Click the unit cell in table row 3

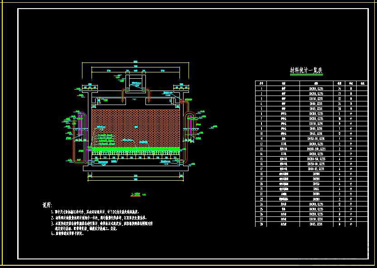click(x=351, y=99)
